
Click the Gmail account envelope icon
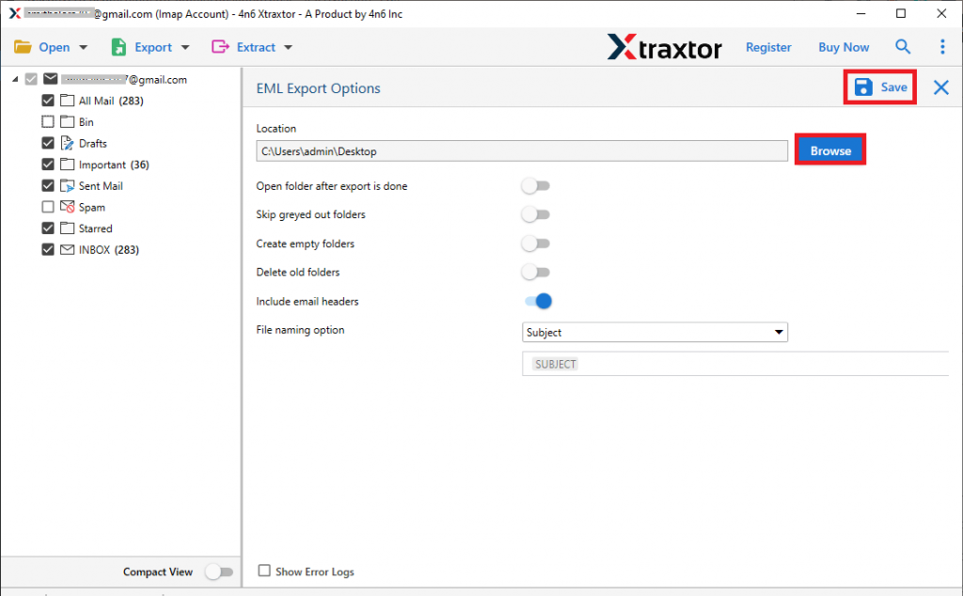pyautogui.click(x=51, y=80)
